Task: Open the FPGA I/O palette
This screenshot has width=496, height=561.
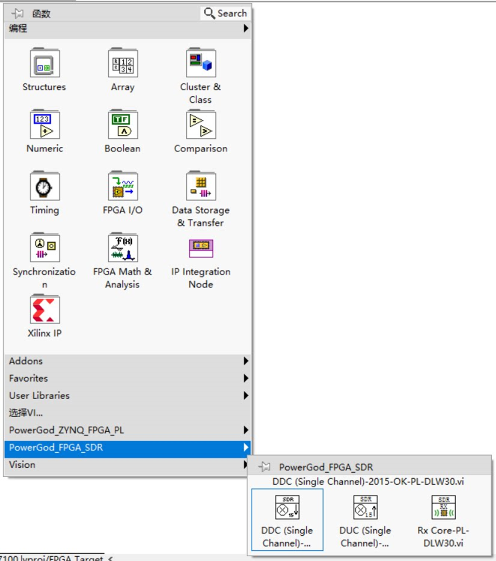Action: pos(123,186)
